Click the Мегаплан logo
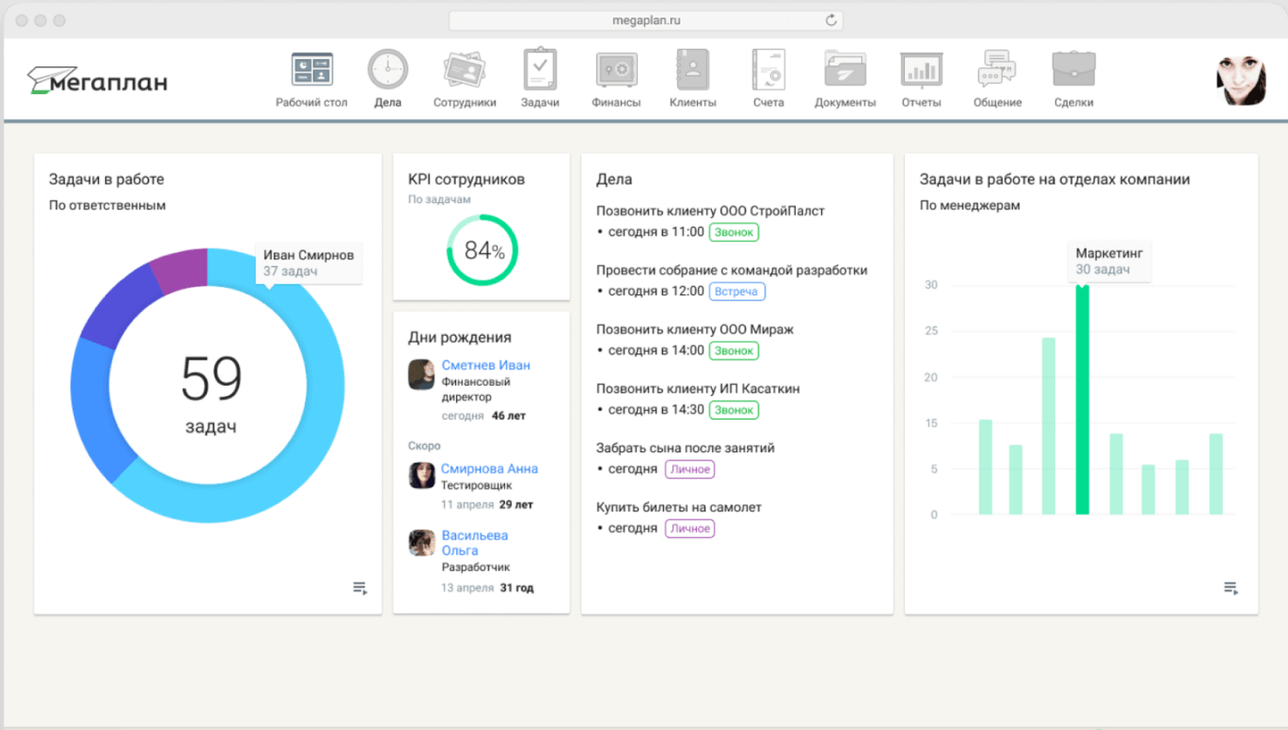1288x730 pixels. pyautogui.click(x=96, y=79)
